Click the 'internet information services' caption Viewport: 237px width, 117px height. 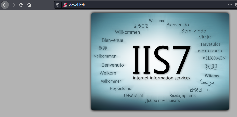(161, 78)
